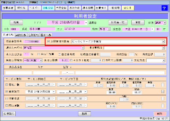Open the 負担上限種別 dropdown
170x121 pixels.
click(x=41, y=60)
